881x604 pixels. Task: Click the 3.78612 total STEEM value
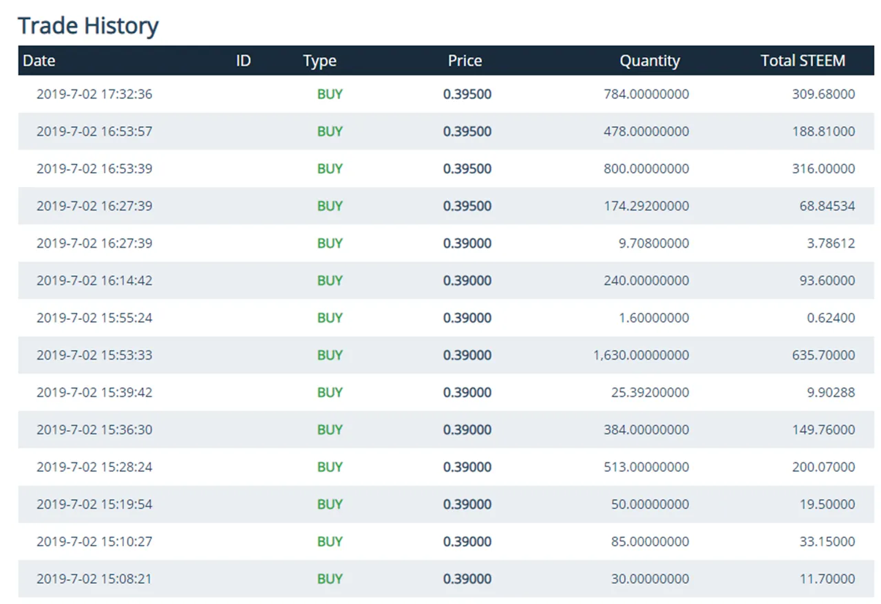click(831, 243)
